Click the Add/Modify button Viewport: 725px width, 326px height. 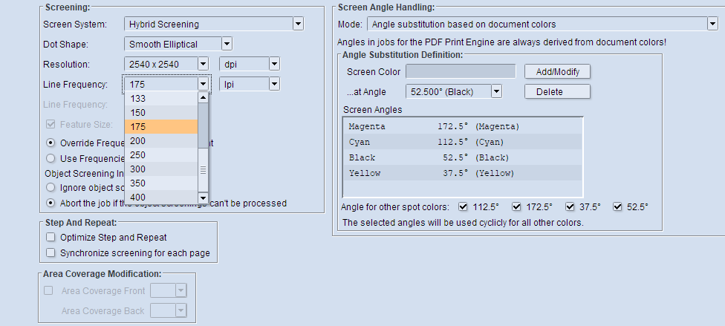point(557,72)
